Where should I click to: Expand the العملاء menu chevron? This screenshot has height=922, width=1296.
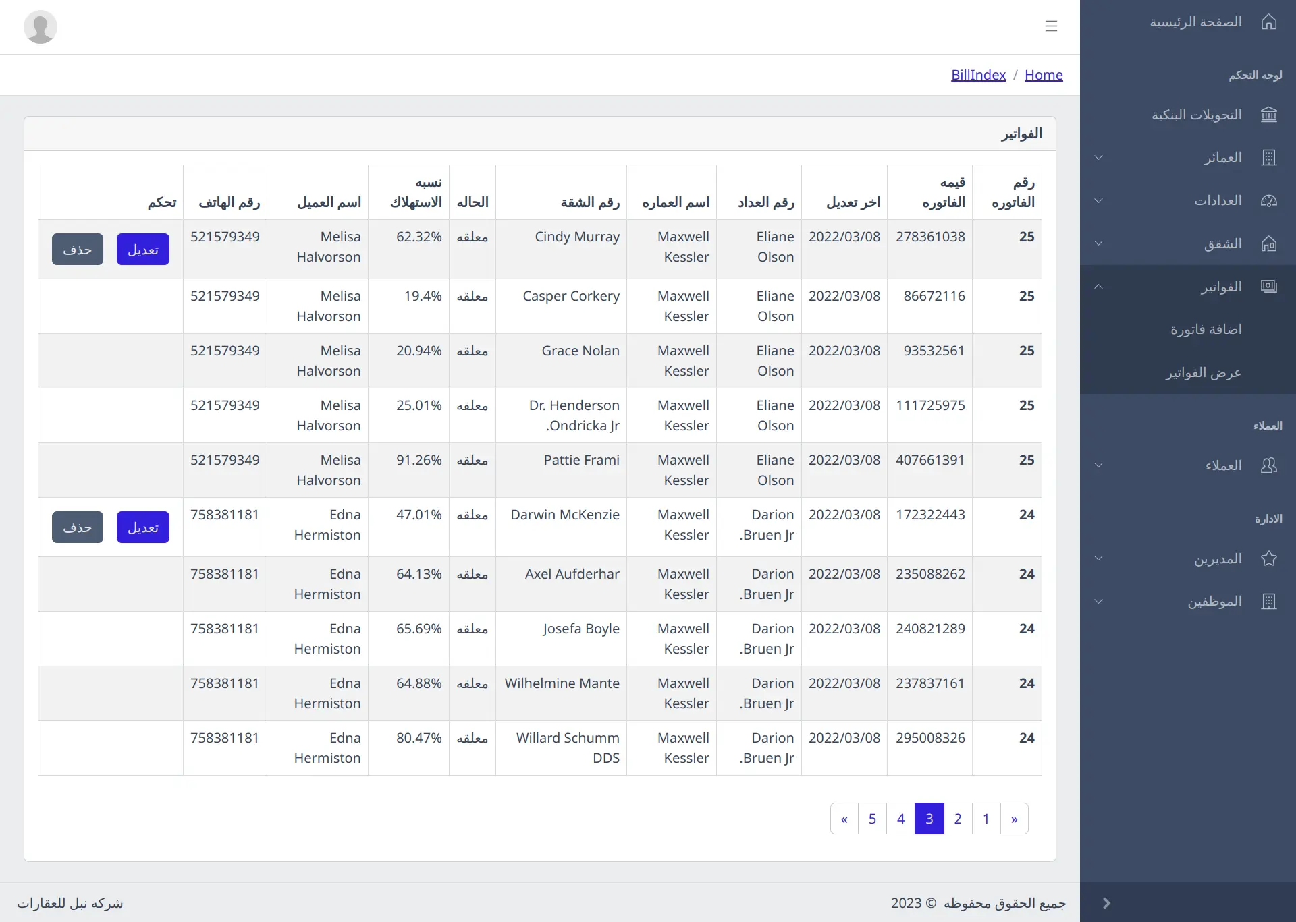click(1098, 465)
